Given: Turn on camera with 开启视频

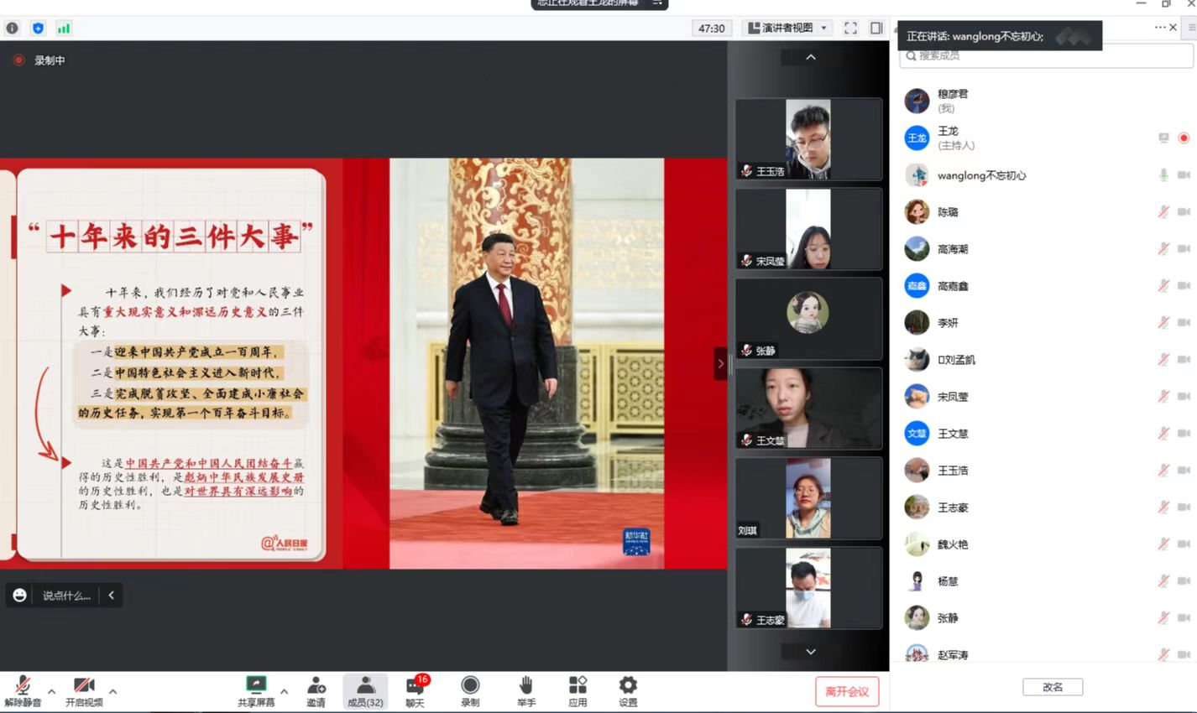Looking at the screenshot, I should 84,686.
